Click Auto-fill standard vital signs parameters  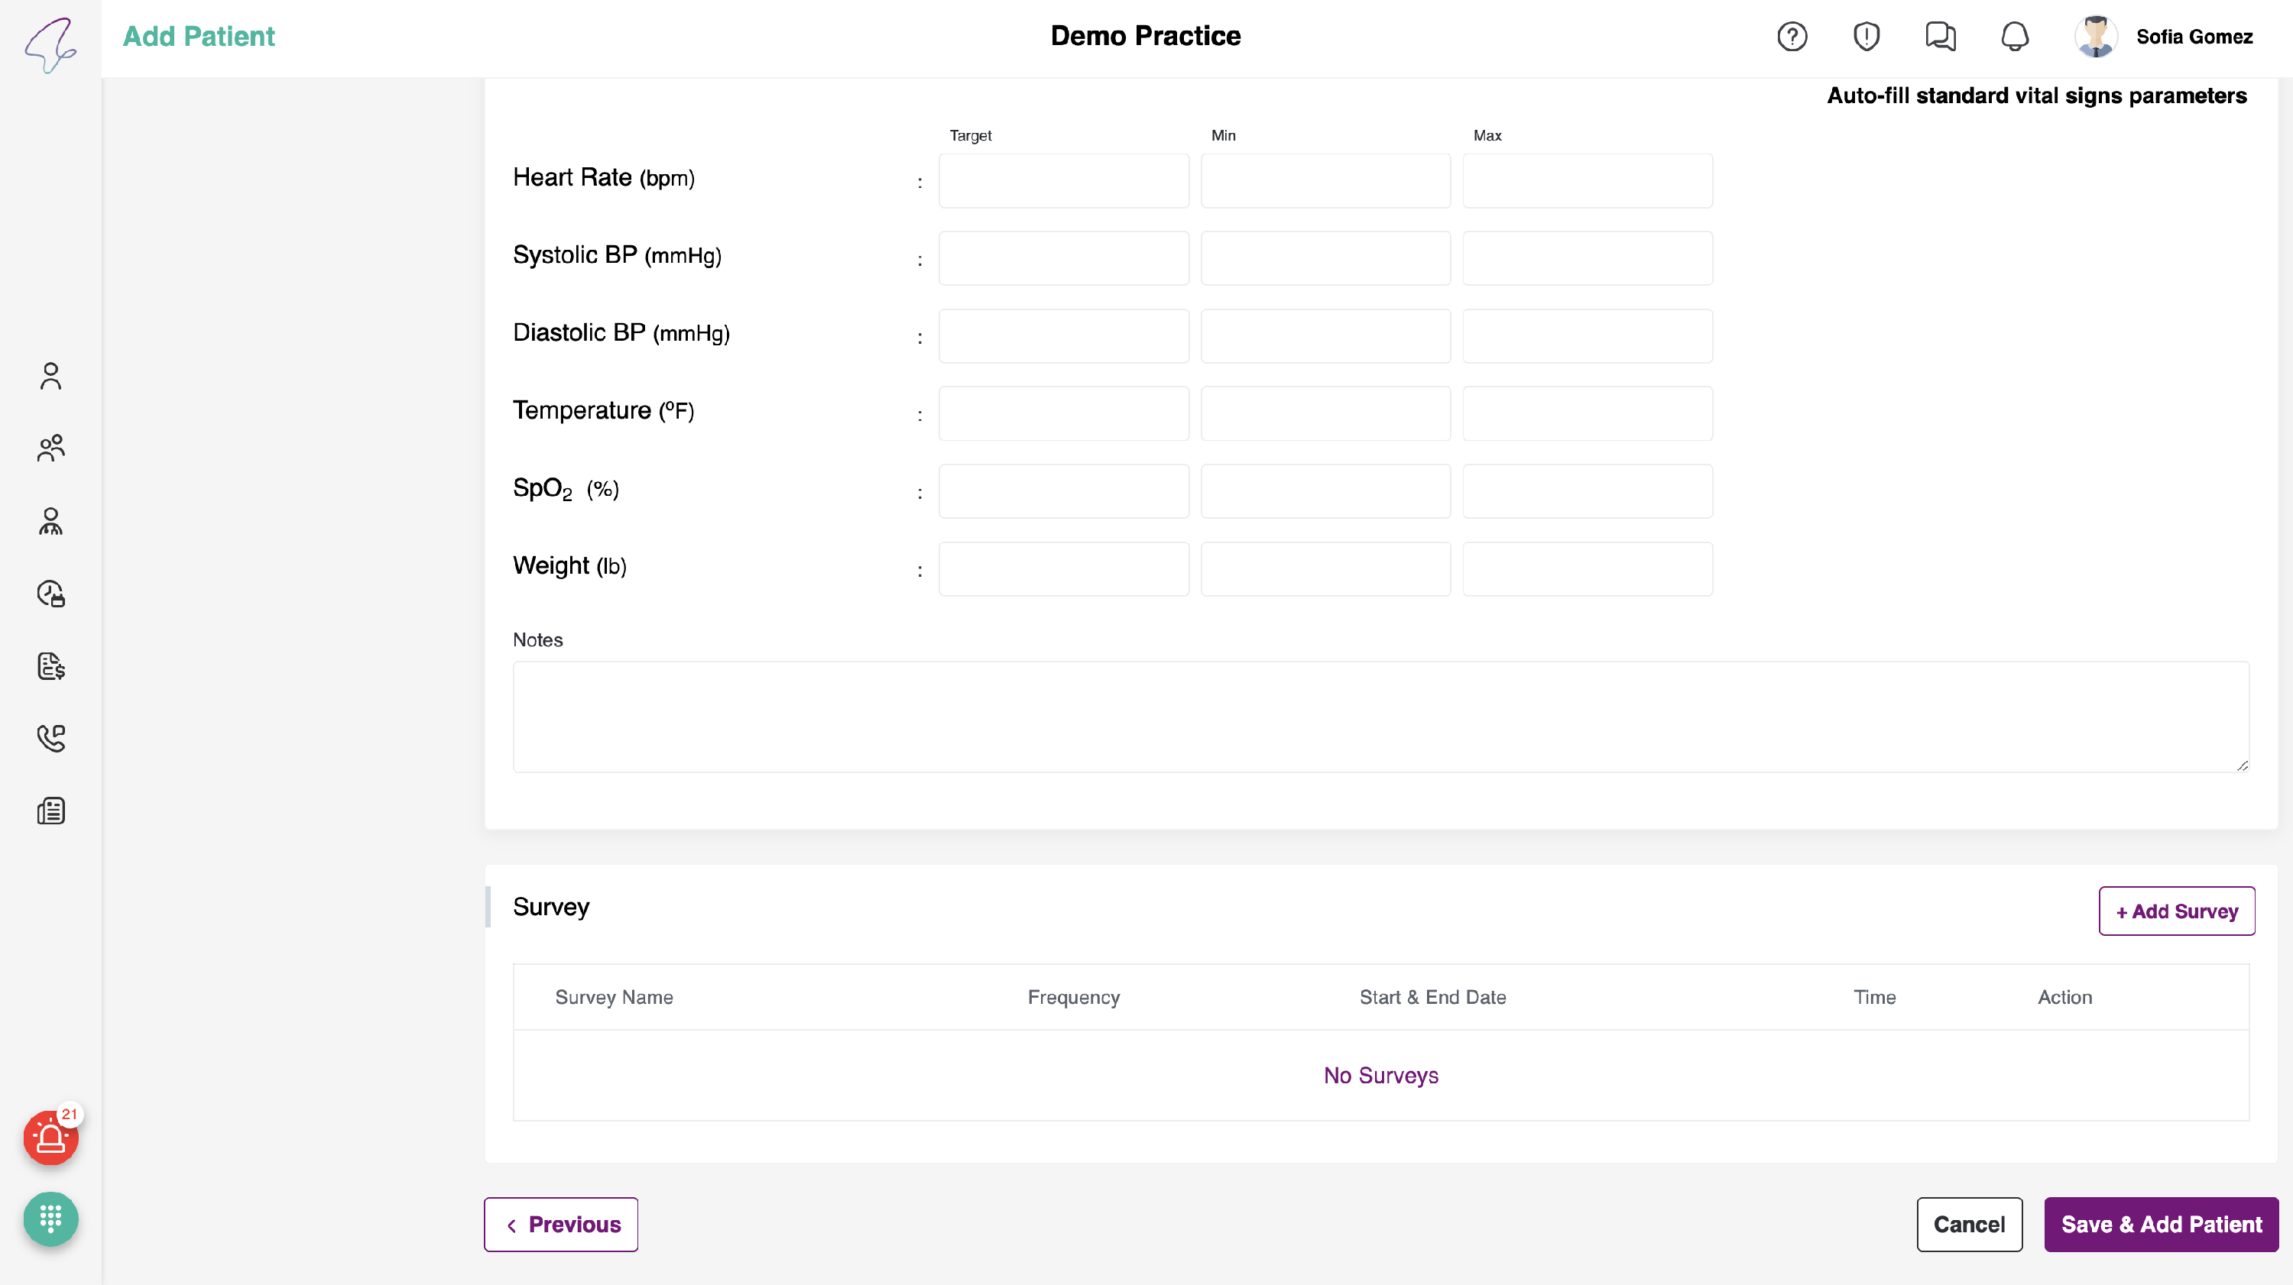click(x=2037, y=96)
